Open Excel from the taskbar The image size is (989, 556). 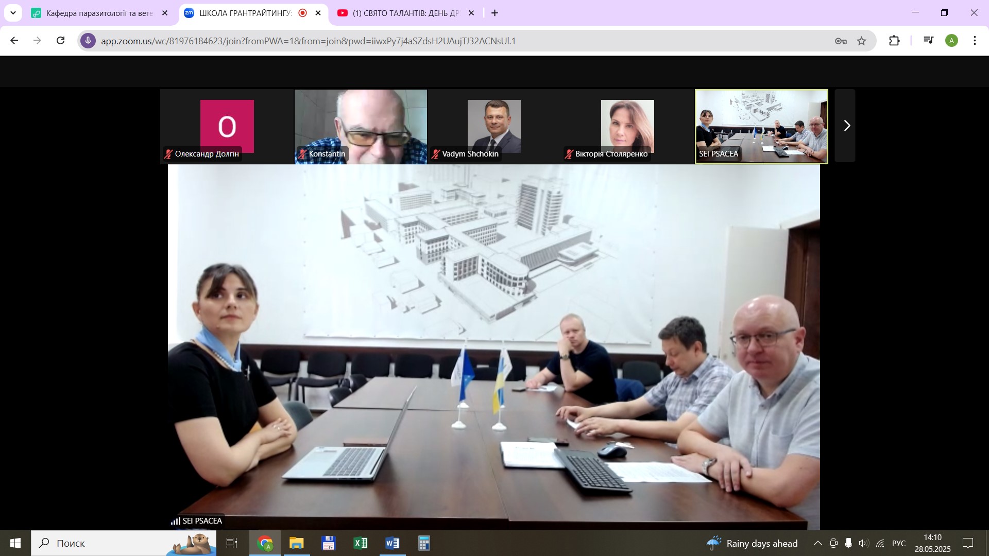(x=360, y=543)
